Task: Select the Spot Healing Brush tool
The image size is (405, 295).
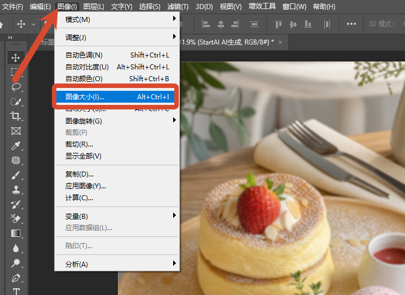Action: 16,160
